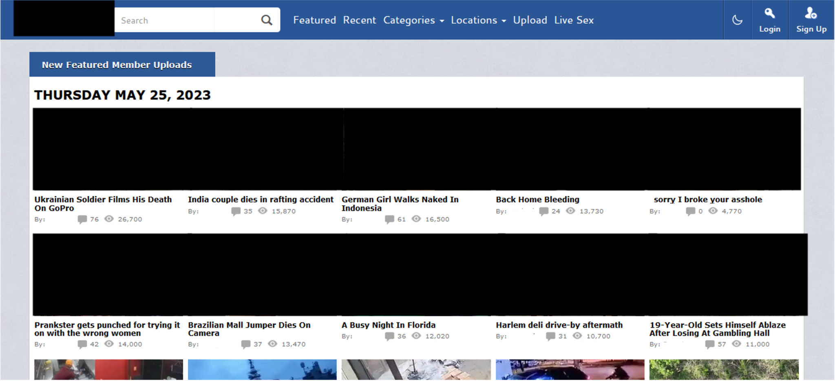Open the Upload page link
The width and height of the screenshot is (835, 381).
point(530,20)
